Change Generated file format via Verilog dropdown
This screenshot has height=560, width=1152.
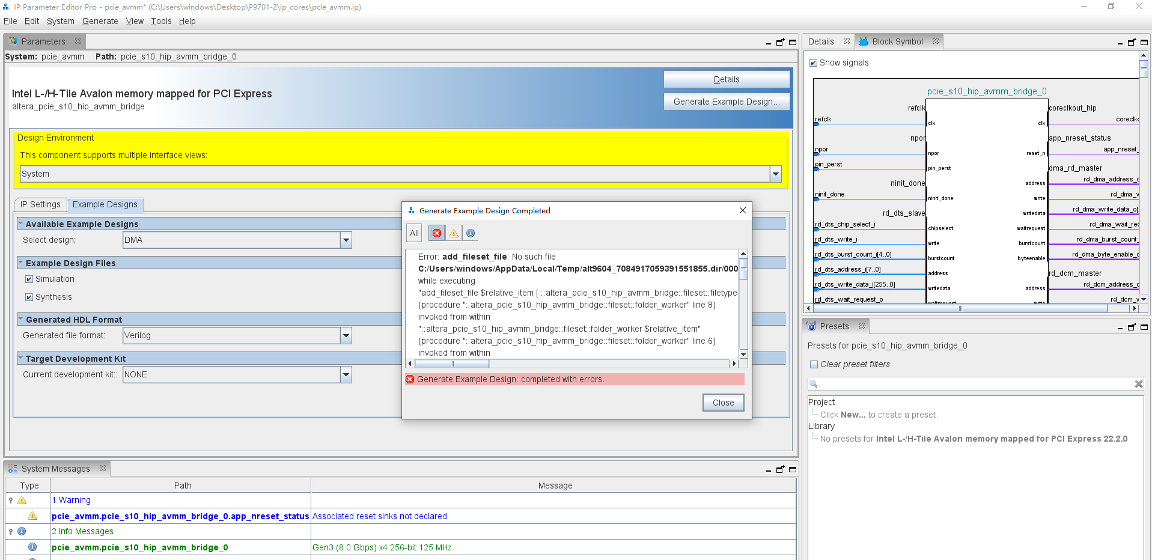(x=346, y=335)
